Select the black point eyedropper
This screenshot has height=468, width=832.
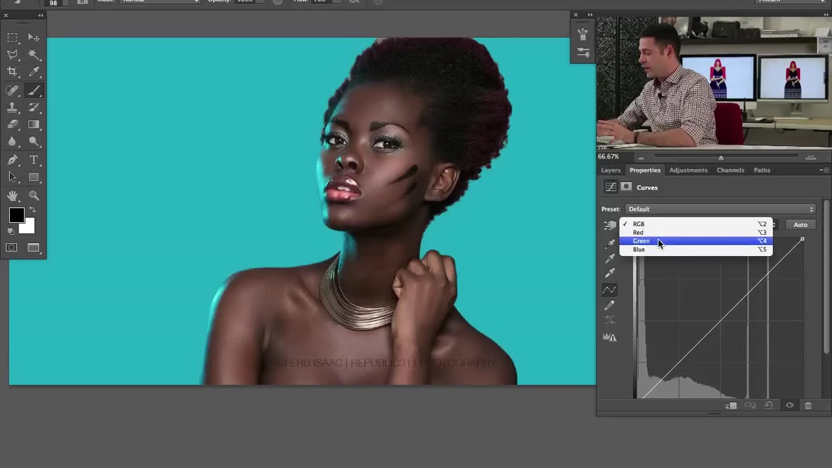[609, 244]
